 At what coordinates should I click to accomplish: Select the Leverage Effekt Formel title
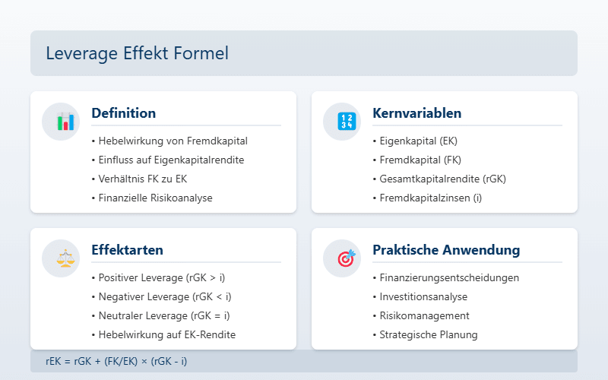click(137, 53)
